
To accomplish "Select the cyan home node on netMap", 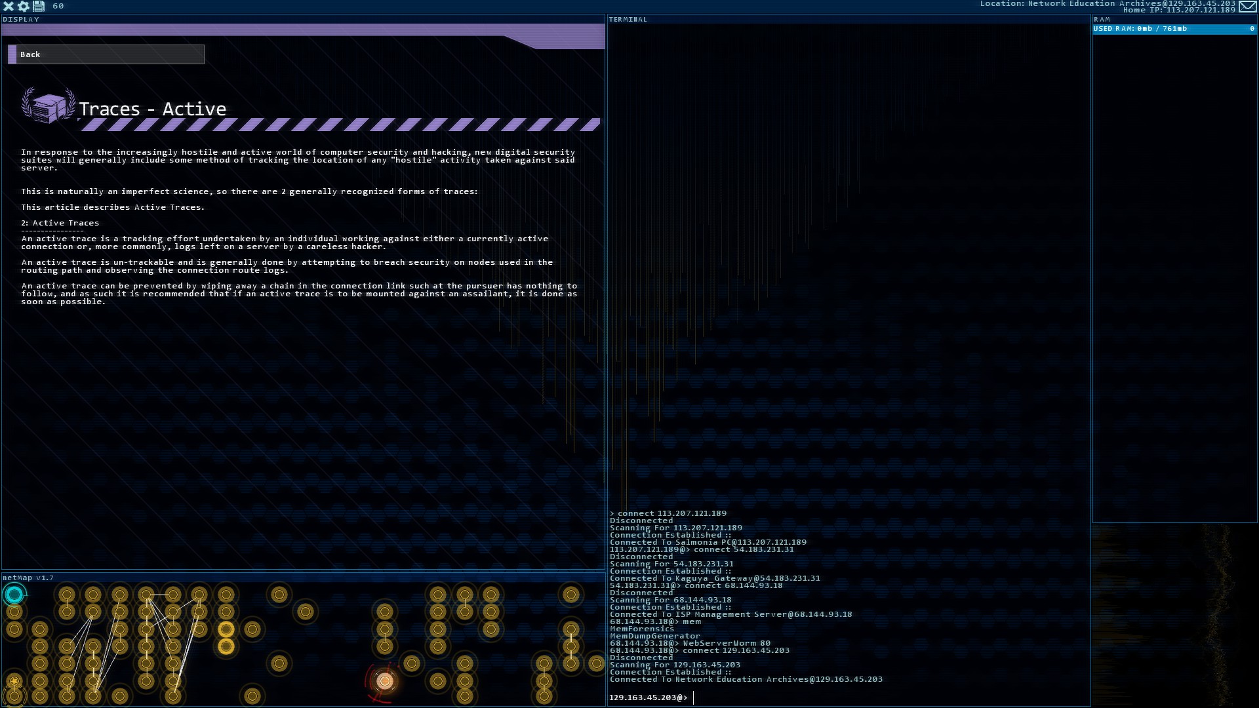I will 14,595.
